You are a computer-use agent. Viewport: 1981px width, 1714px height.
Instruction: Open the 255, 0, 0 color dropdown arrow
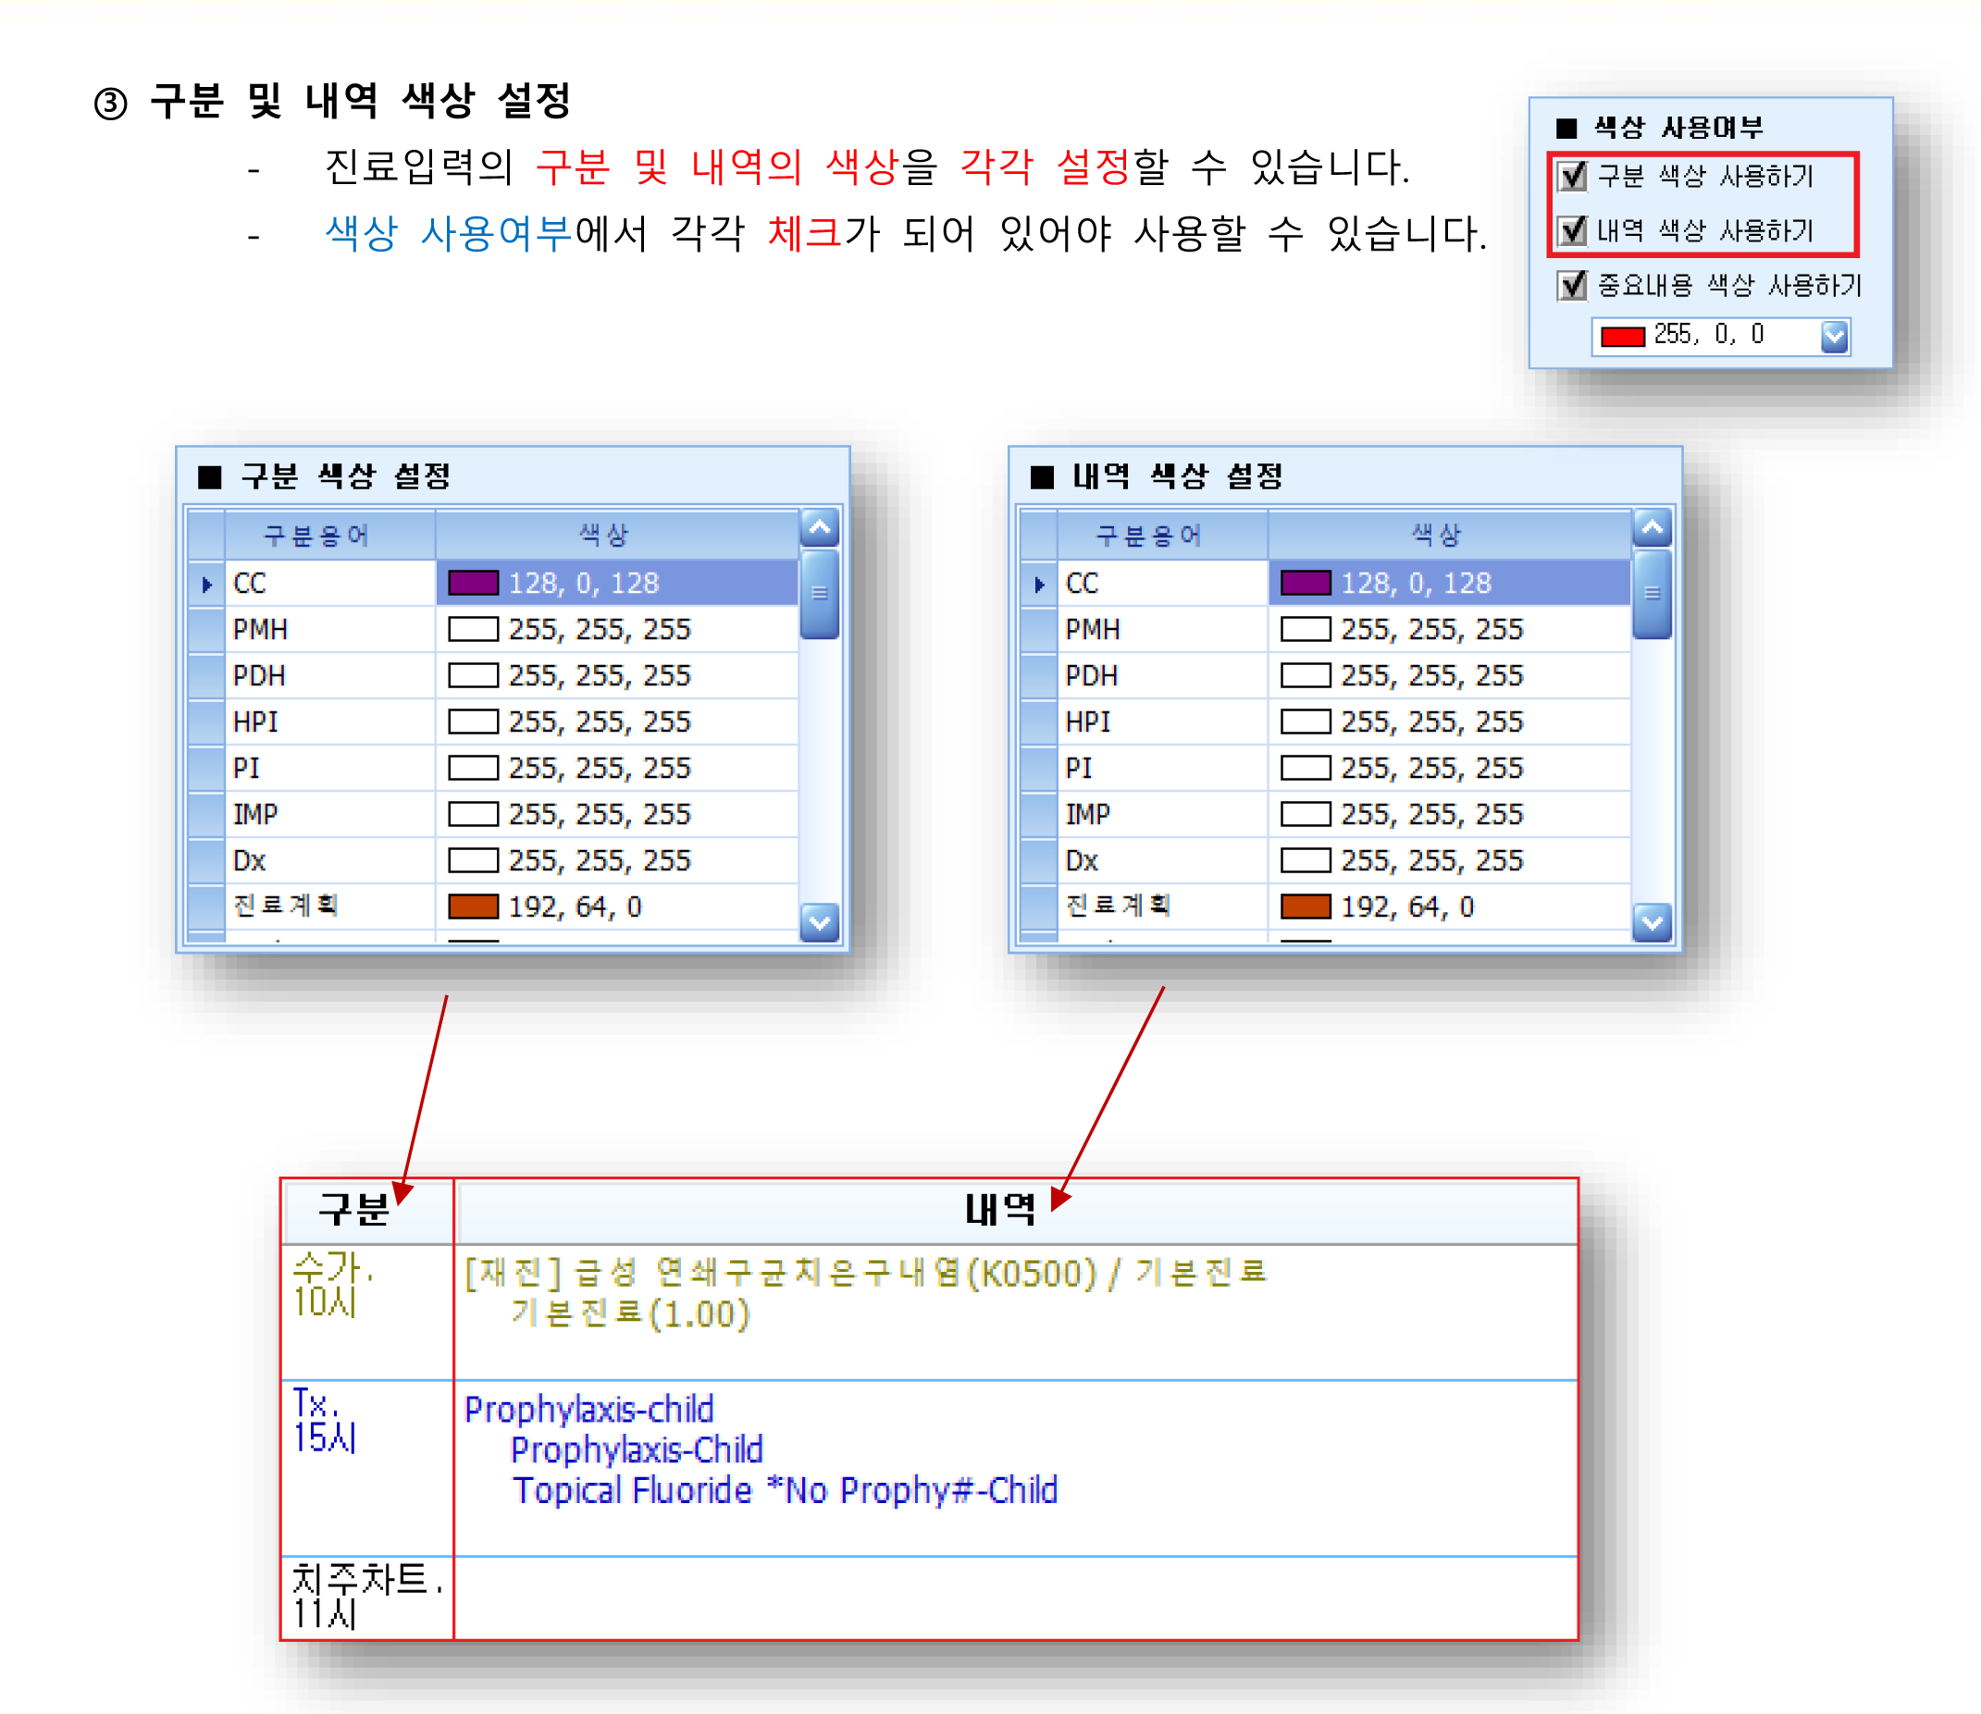coord(1834,337)
